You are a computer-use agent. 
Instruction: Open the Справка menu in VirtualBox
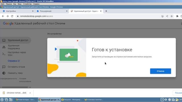(36, 4)
